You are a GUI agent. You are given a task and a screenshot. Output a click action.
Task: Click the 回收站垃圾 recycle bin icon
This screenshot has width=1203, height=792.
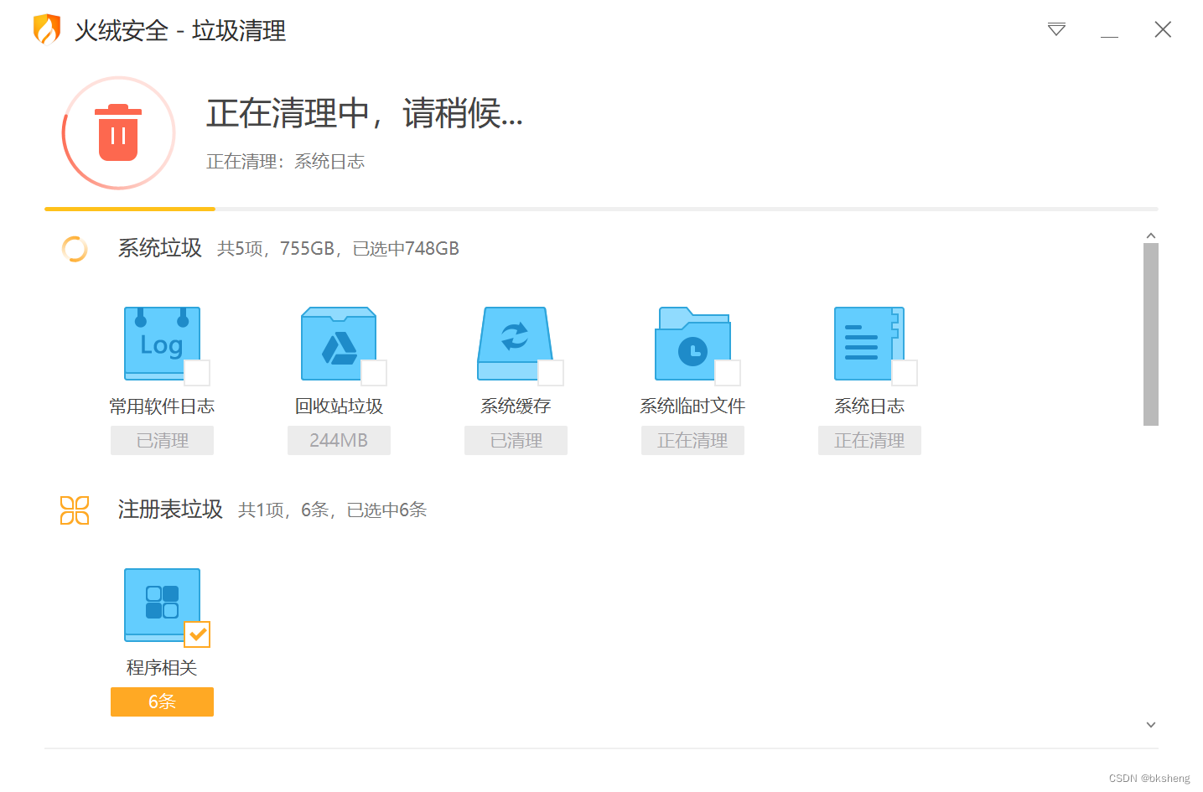tap(339, 343)
